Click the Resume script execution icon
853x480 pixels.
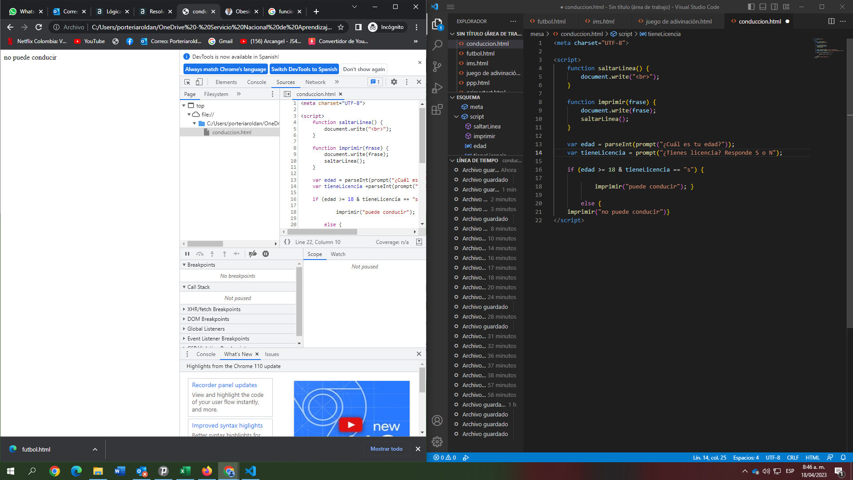point(187,254)
